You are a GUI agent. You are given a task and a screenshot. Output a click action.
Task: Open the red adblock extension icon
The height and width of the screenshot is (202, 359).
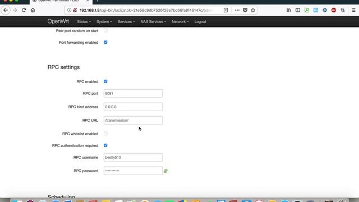pyautogui.click(x=334, y=10)
